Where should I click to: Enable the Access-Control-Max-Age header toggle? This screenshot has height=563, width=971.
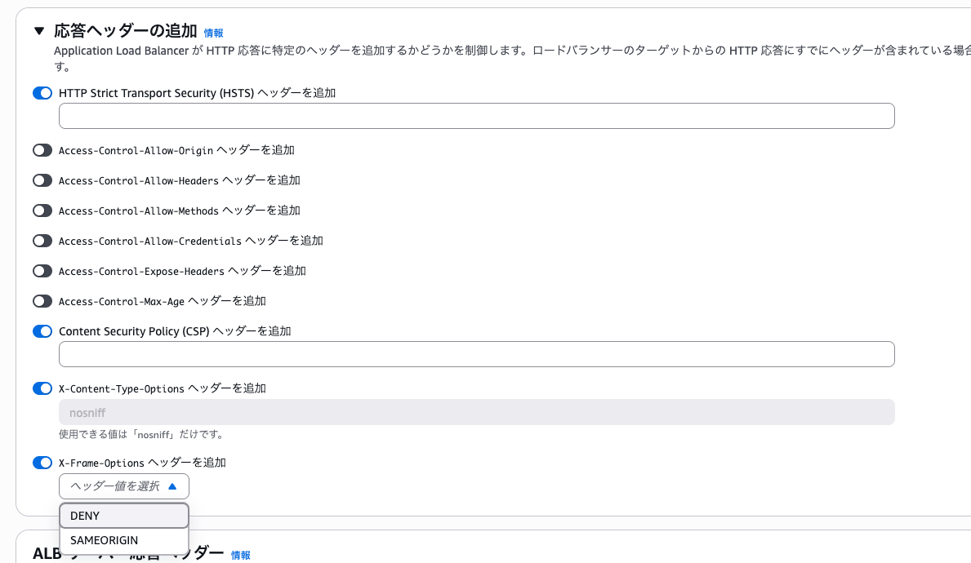(x=42, y=301)
